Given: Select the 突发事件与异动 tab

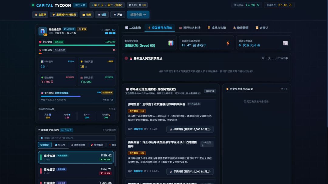Looking at the screenshot, I should (x=160, y=28).
